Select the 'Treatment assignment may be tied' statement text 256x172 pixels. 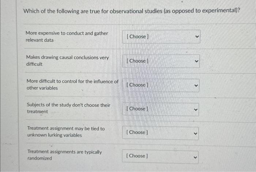[x=66, y=132]
